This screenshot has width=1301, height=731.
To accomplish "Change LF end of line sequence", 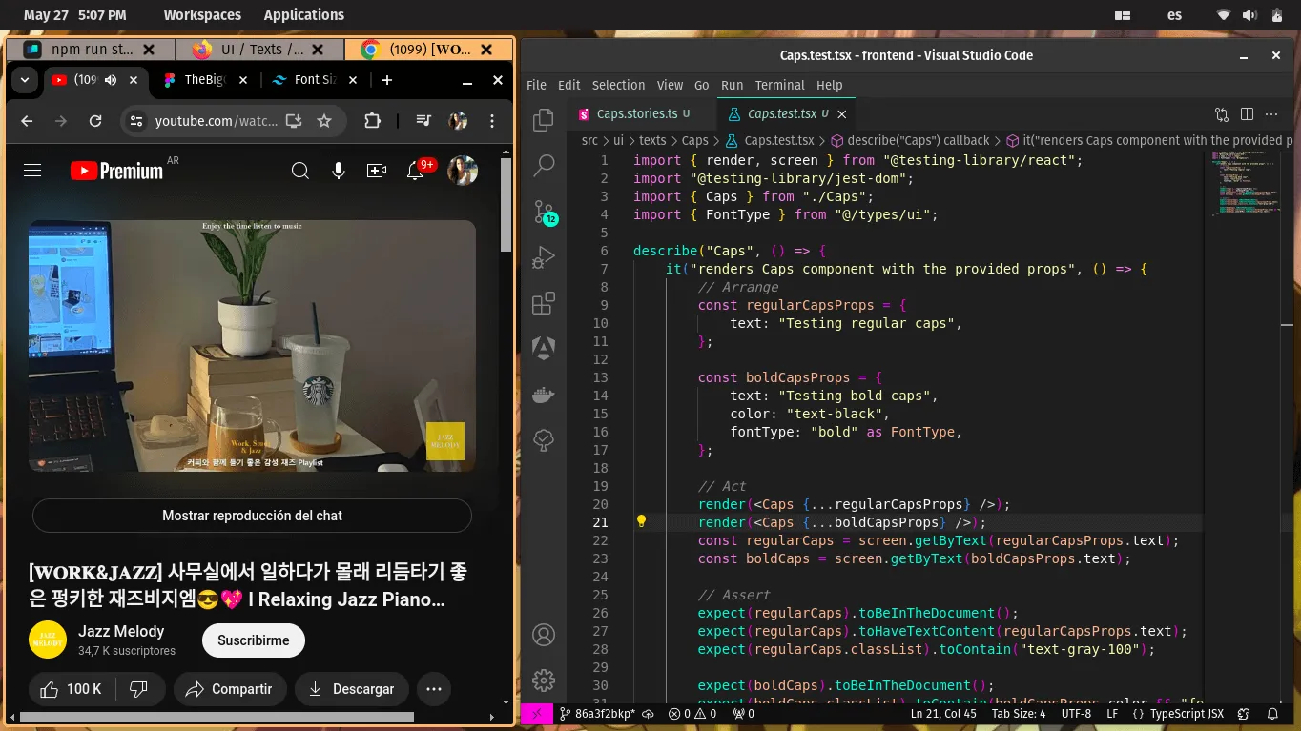I will (x=1112, y=713).
